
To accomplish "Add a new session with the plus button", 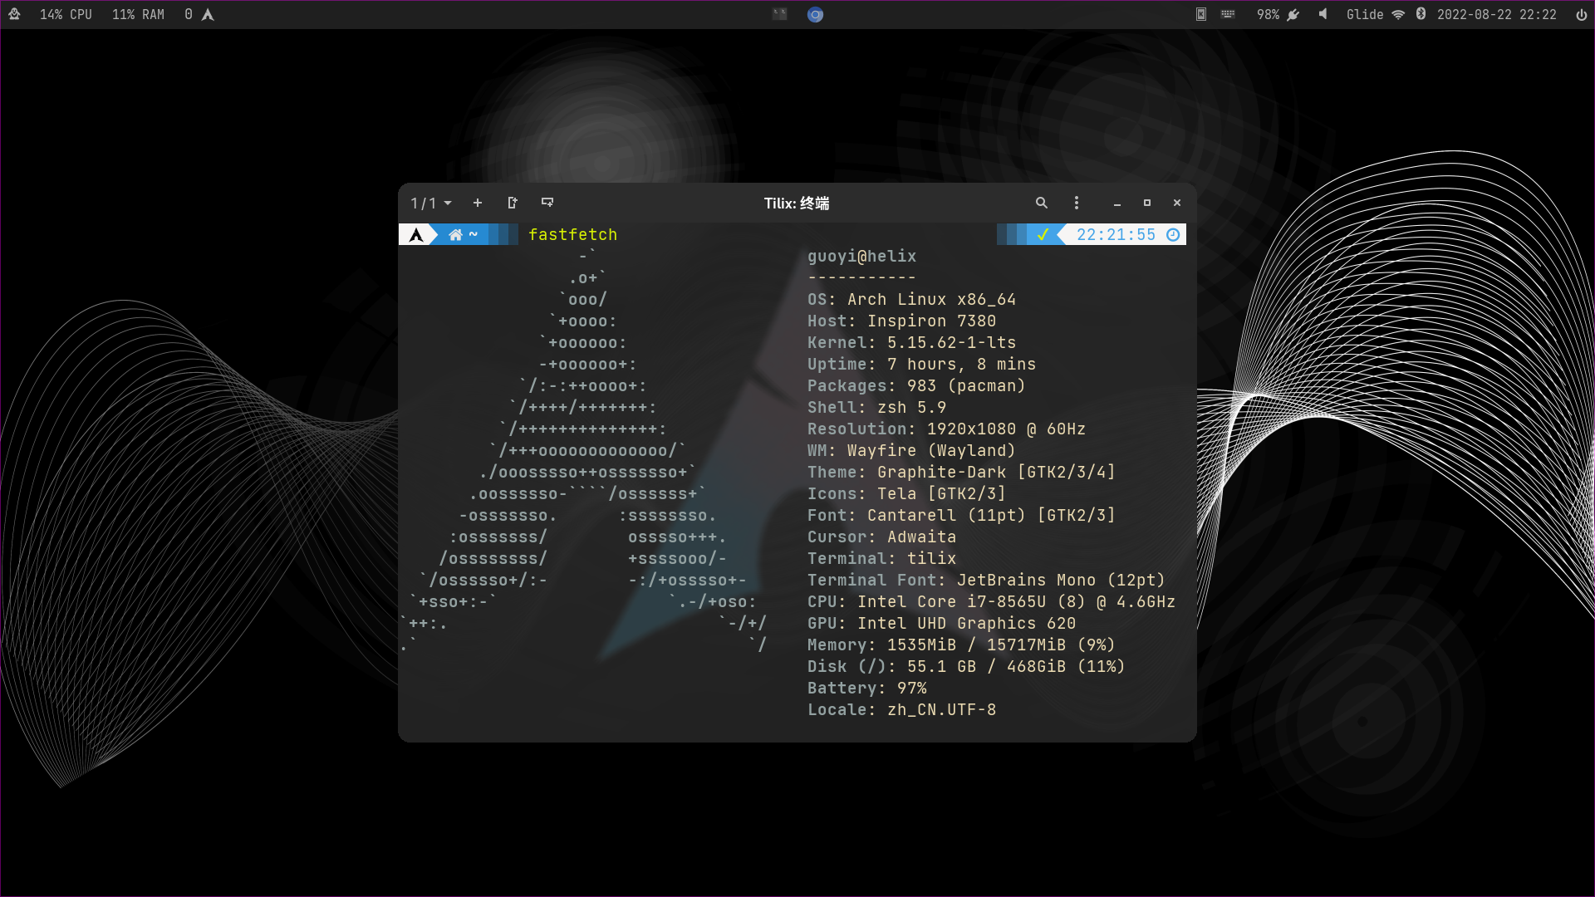I will click(478, 203).
